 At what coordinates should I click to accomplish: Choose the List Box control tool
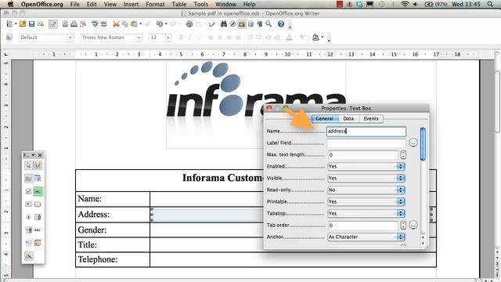point(38,217)
